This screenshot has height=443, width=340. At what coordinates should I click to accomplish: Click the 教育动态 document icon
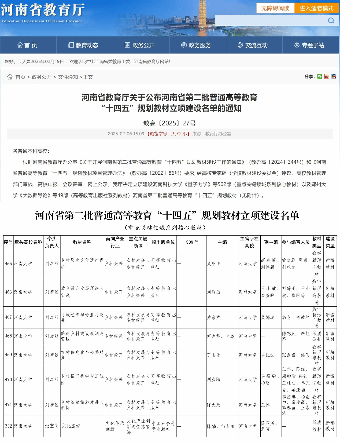(x=71, y=45)
